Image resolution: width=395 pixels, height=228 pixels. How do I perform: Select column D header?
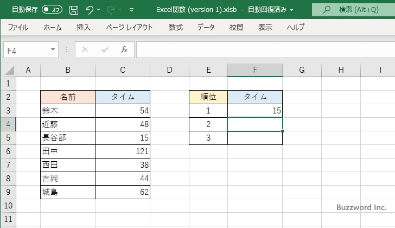point(169,70)
